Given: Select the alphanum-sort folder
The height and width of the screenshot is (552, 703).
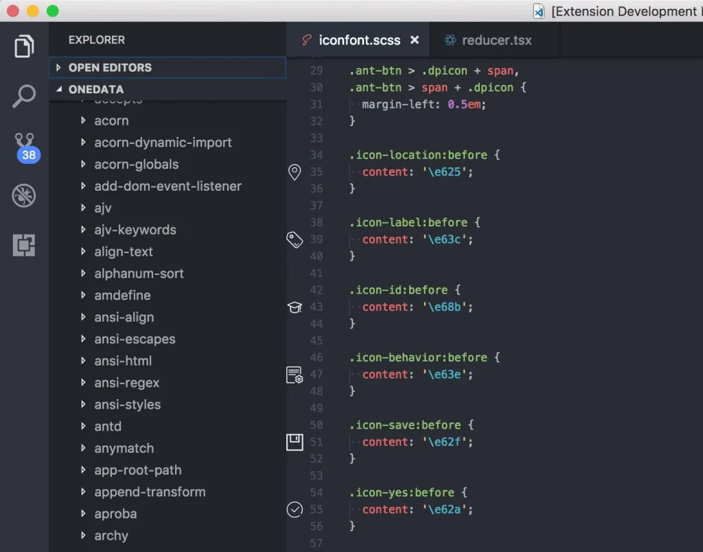Looking at the screenshot, I should click(168, 274).
